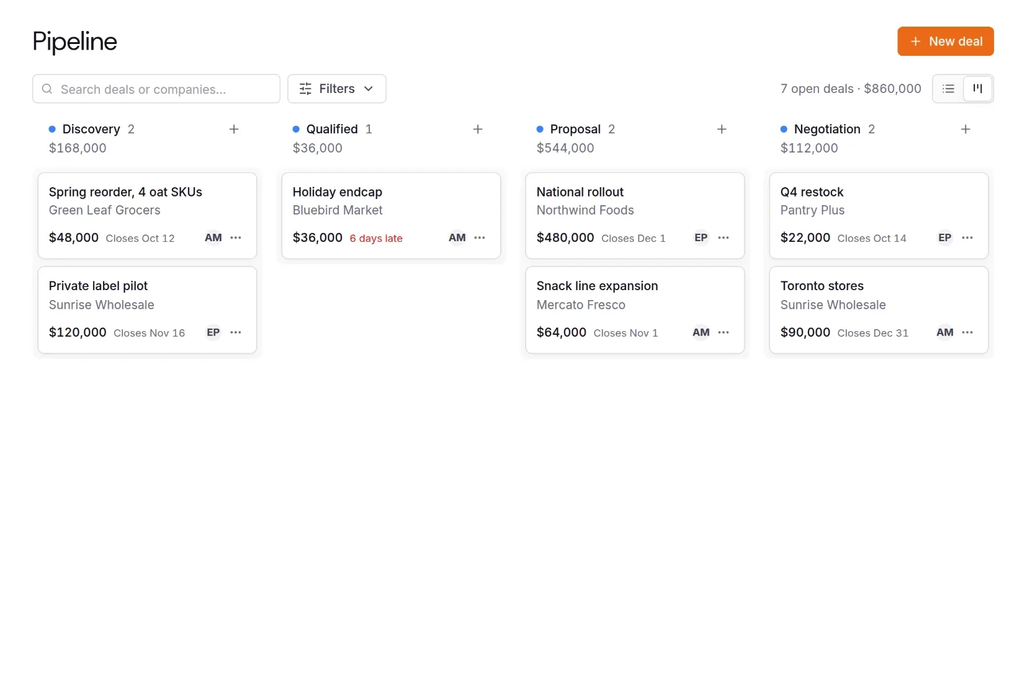1035x677 pixels.
Task: Click the 7 open deals summary
Action: pyautogui.click(x=851, y=89)
